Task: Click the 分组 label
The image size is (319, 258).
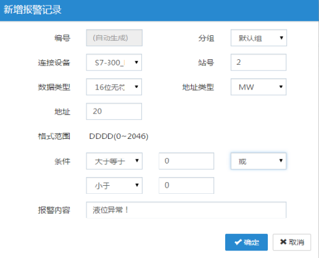Action: 206,38
